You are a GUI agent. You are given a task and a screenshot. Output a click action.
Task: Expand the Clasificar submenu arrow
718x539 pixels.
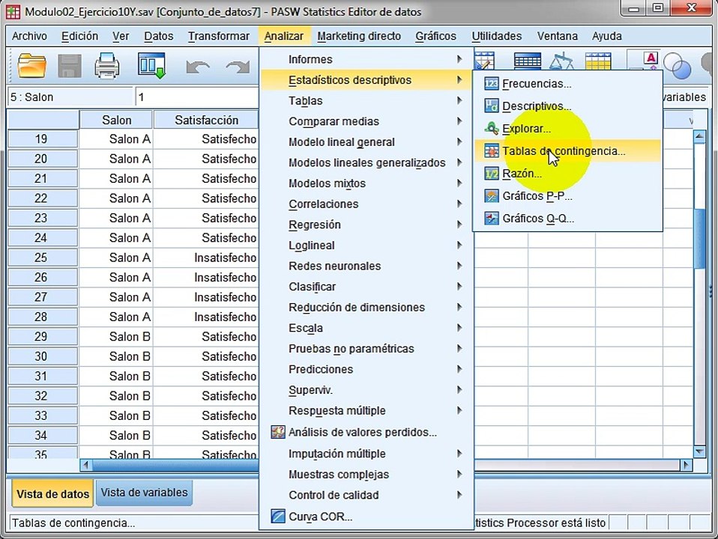(459, 287)
